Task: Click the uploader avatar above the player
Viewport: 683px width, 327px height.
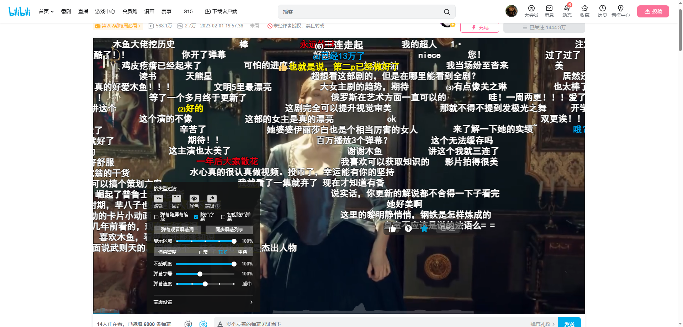Action: click(447, 24)
